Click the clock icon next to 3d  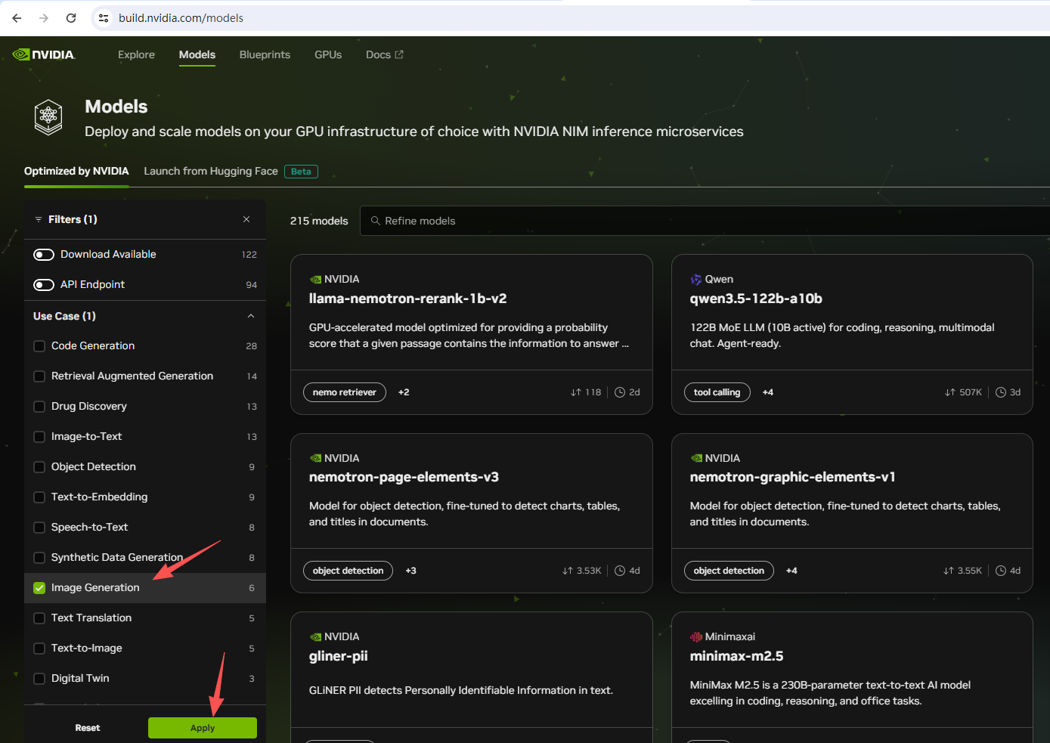tap(1001, 392)
